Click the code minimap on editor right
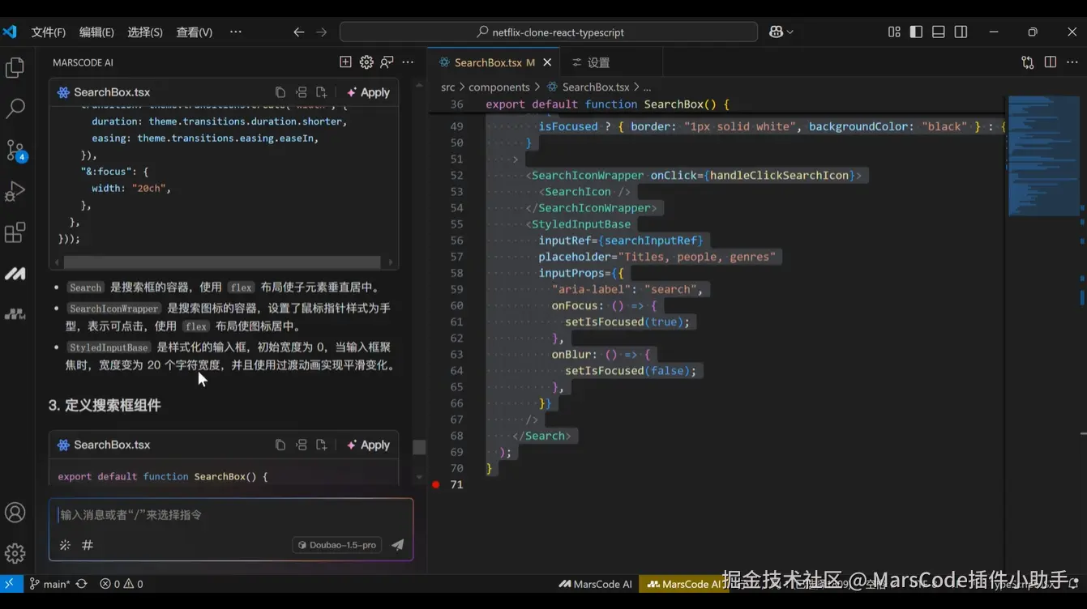Image resolution: width=1087 pixels, height=609 pixels. click(x=1042, y=155)
